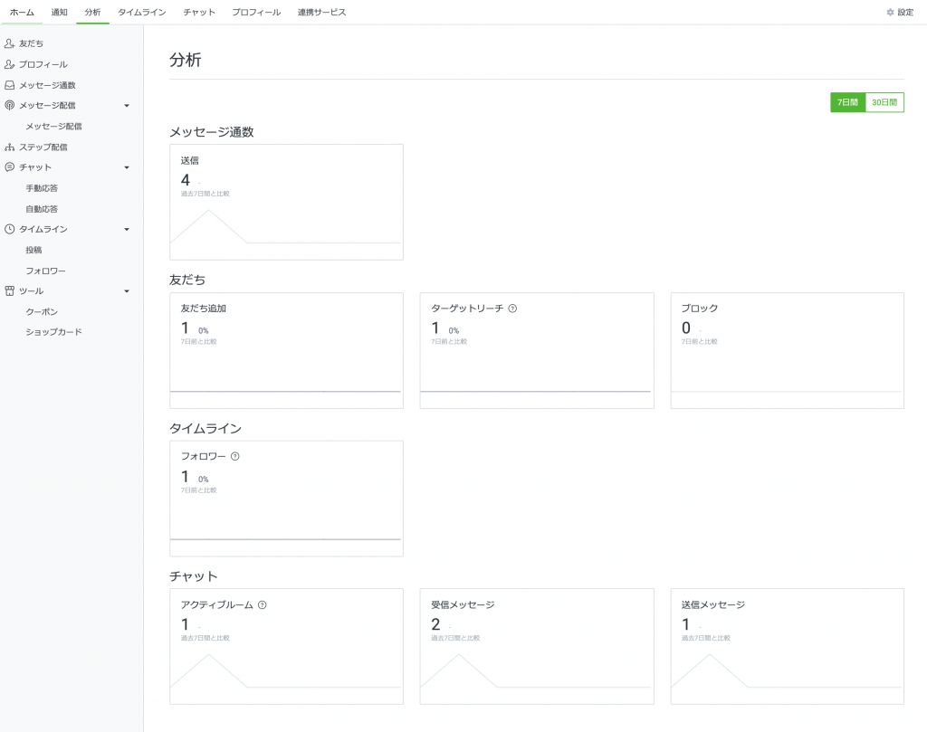This screenshot has width=927, height=732.
Task: Collapse the チャット sidebar group arrow
Action: pos(127,167)
